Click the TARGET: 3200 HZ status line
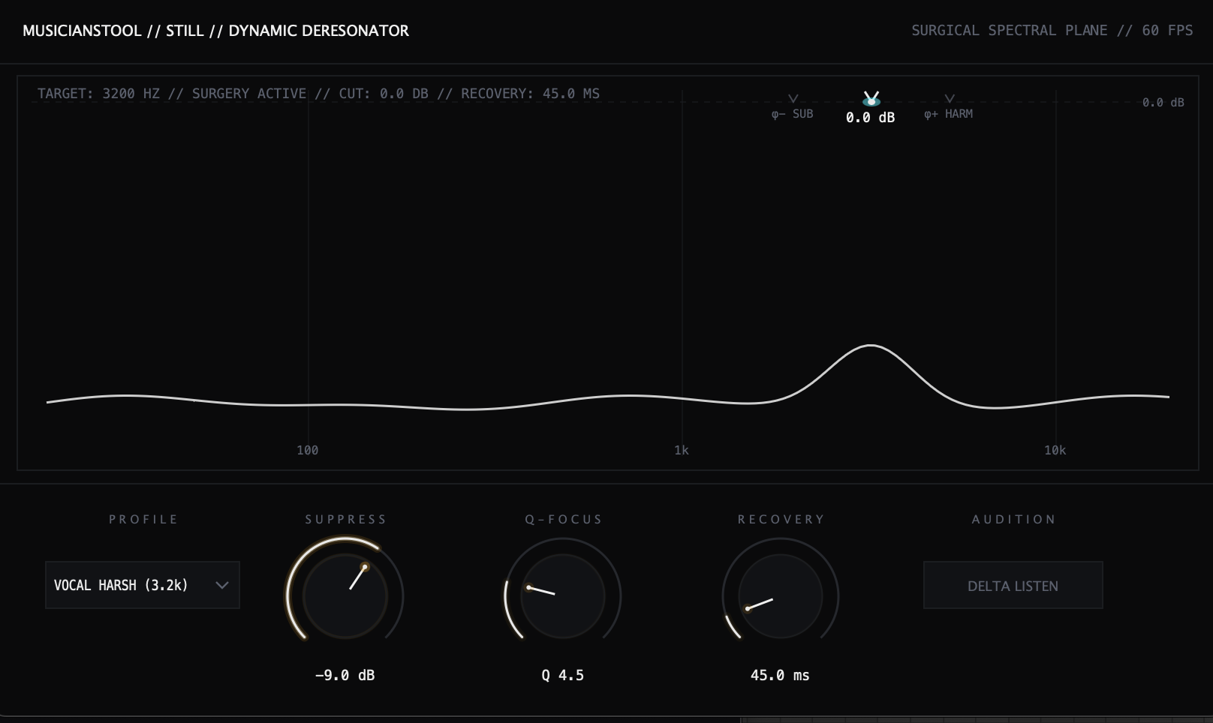The image size is (1213, 723). coord(318,94)
